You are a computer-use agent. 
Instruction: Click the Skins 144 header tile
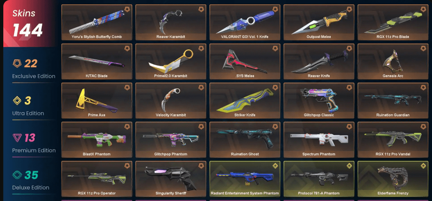coord(29,24)
